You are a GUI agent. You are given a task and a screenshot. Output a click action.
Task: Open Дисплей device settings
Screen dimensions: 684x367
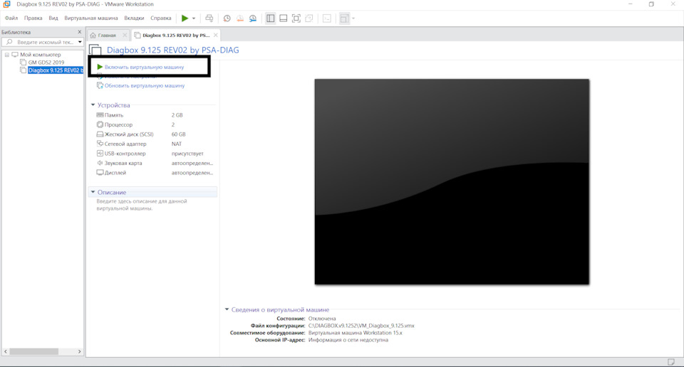pyautogui.click(x=115, y=173)
